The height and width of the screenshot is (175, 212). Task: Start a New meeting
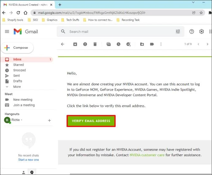pos(23,100)
